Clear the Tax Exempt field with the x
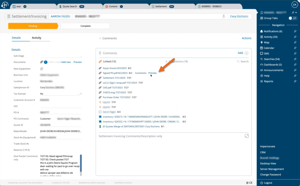The width and height of the screenshot is (300, 186). (x=81, y=94)
